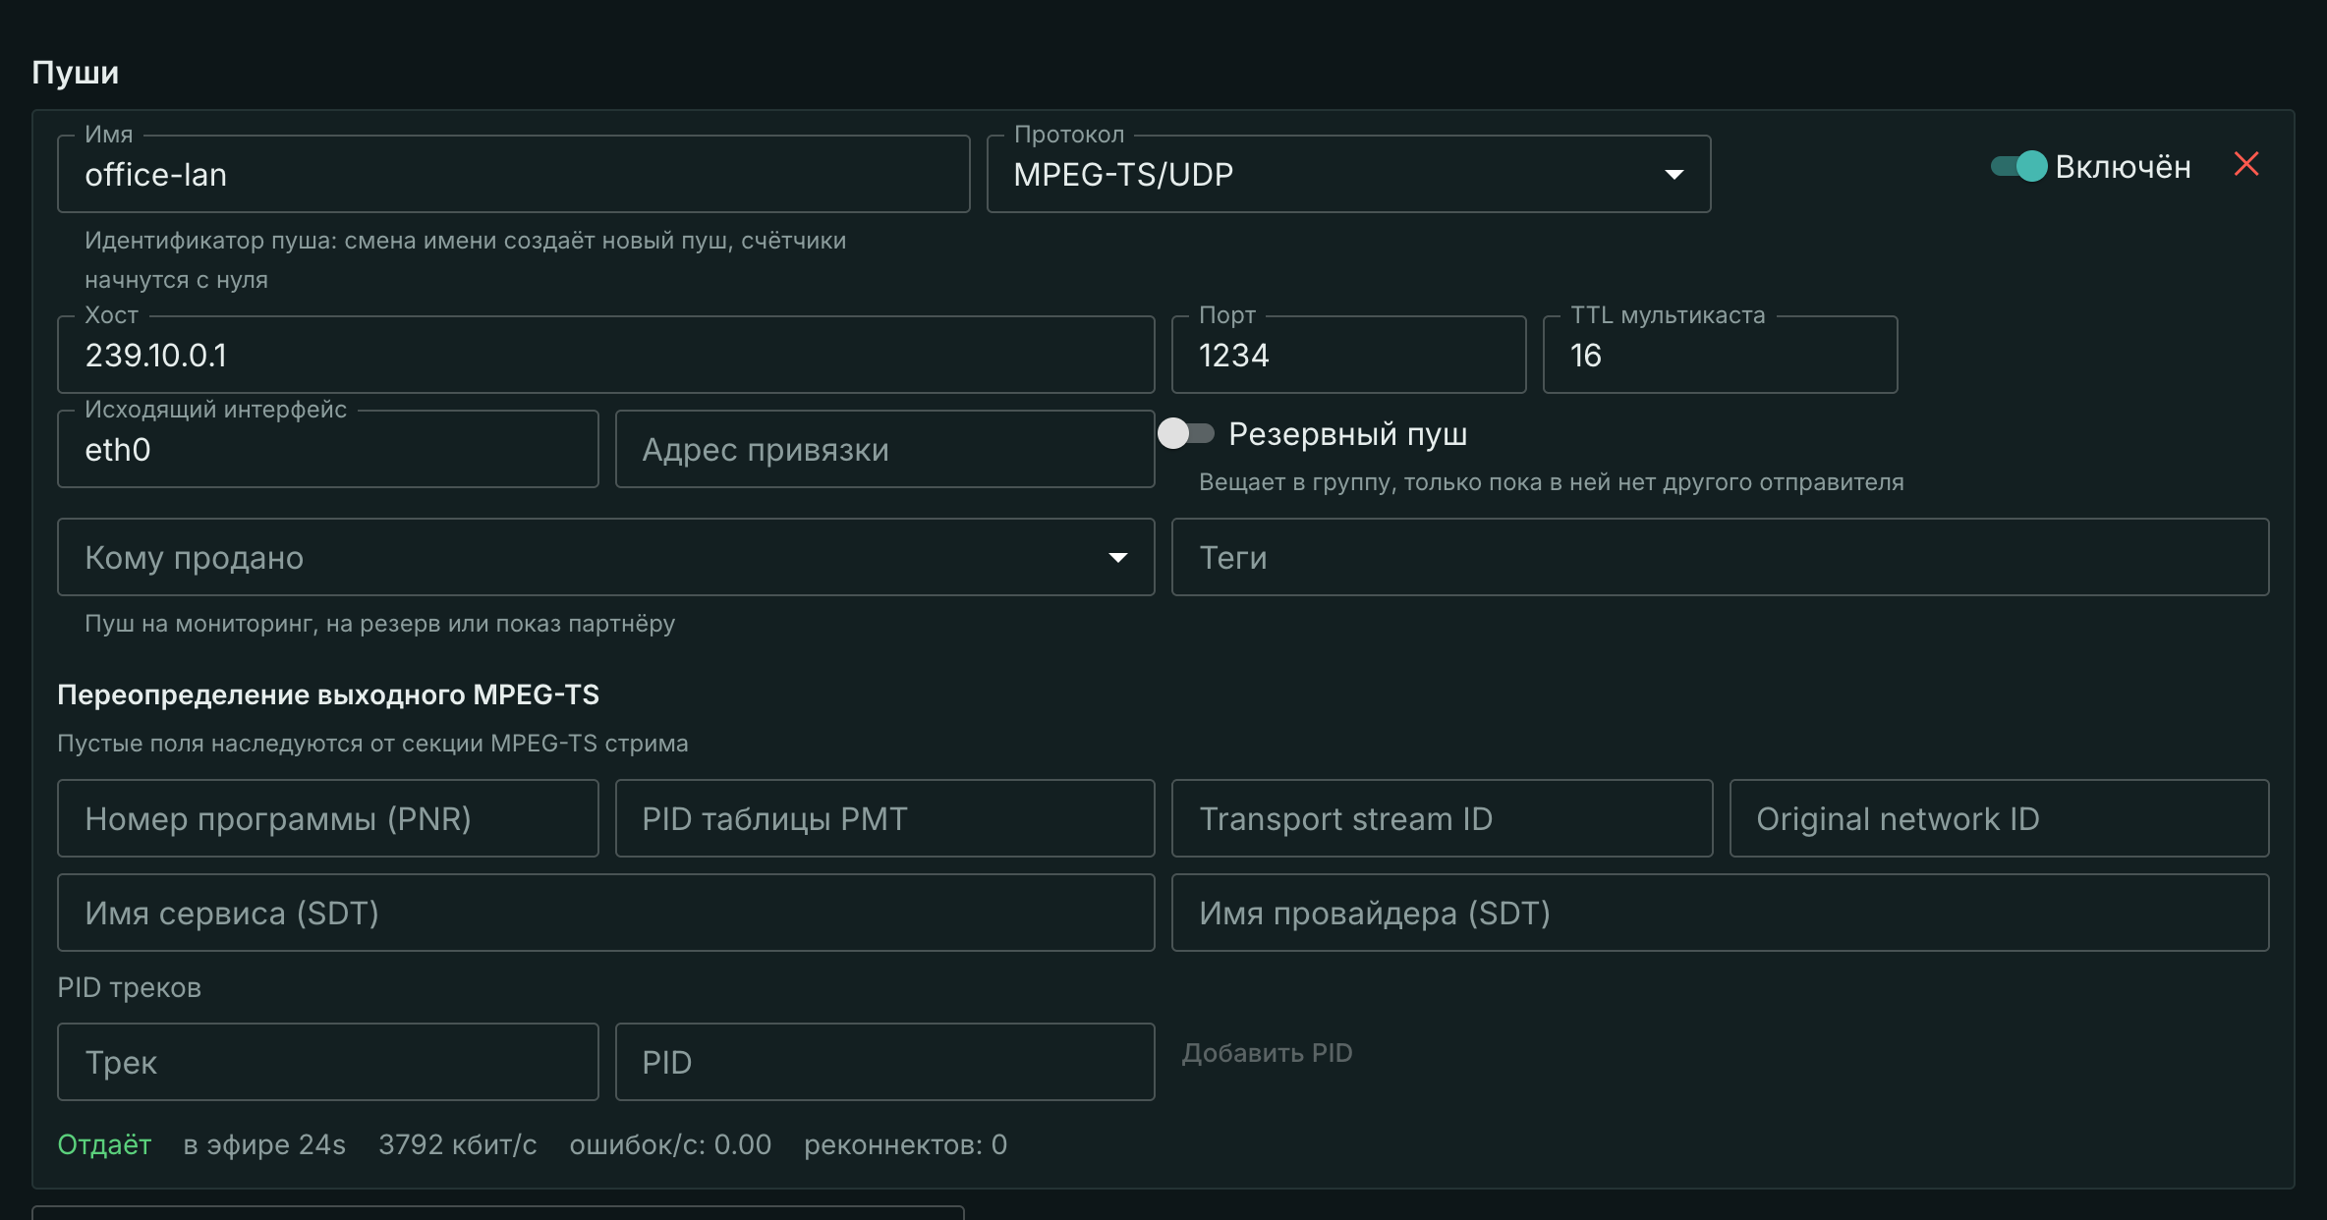
Task: Click the Трек input under PID треков
Action: pyautogui.click(x=327, y=1062)
